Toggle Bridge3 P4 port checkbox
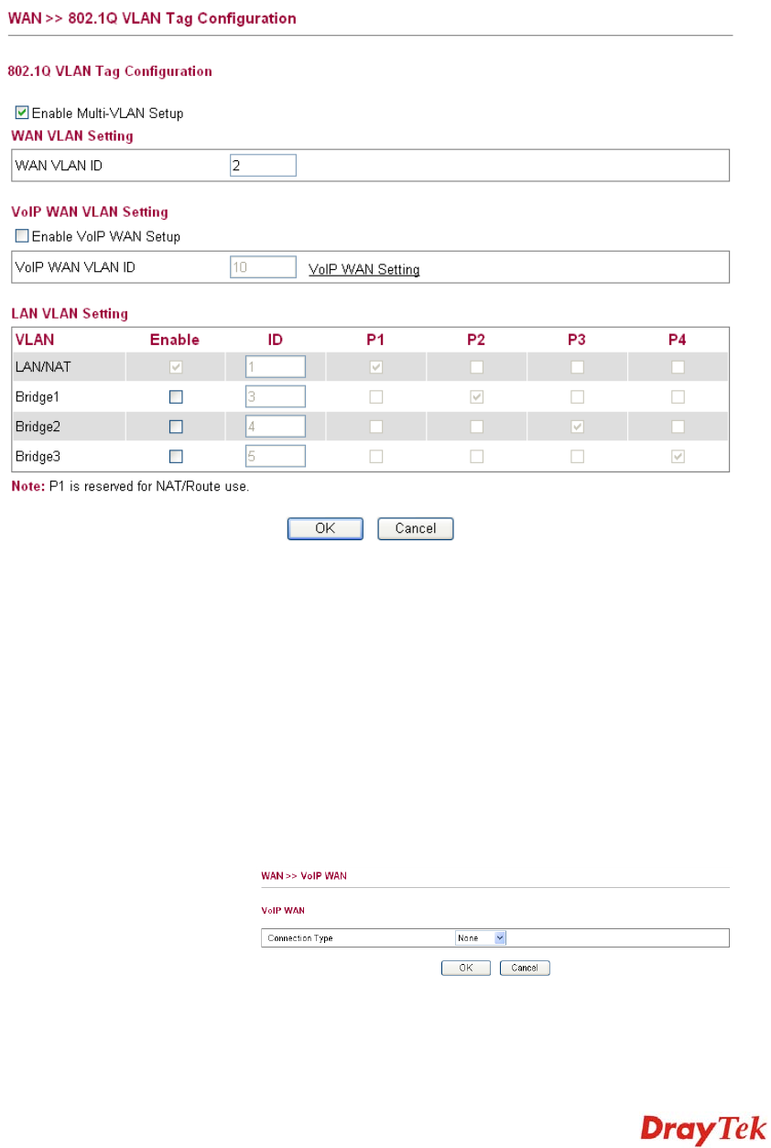The image size is (771, 1148). (678, 456)
